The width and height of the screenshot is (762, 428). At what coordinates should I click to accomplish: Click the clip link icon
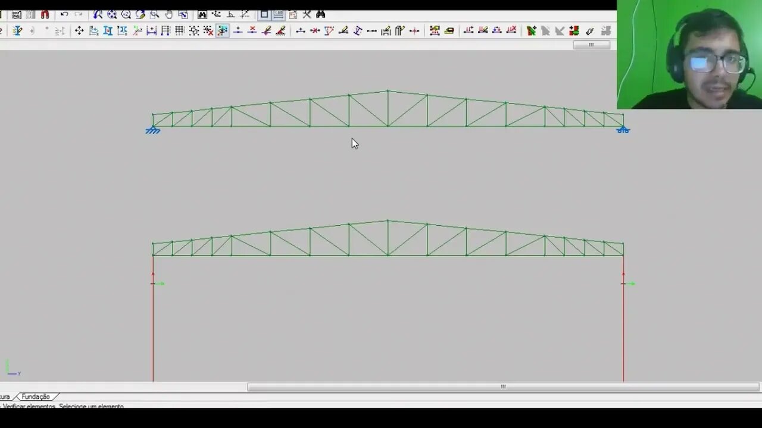(x=589, y=30)
